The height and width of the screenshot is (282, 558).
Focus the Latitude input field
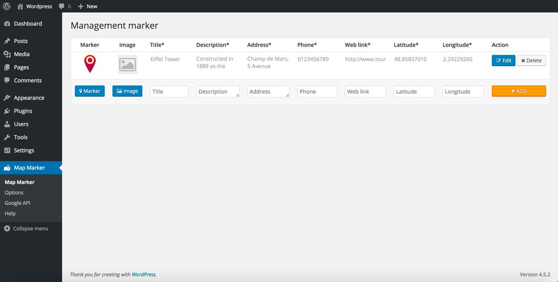point(414,92)
